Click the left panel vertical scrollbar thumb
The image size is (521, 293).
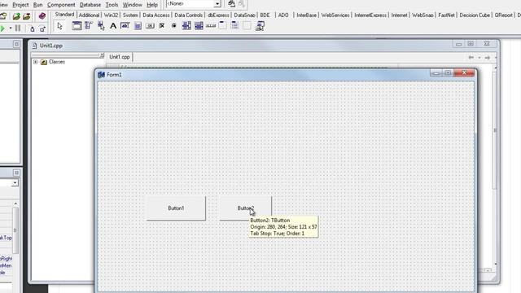[x=15, y=230]
